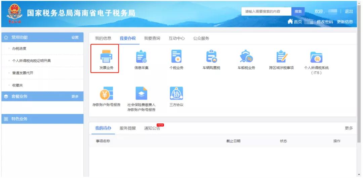Screen dimensions: 363x178
Task: Click the scrollbar down arrow
Action: click(x=359, y=175)
